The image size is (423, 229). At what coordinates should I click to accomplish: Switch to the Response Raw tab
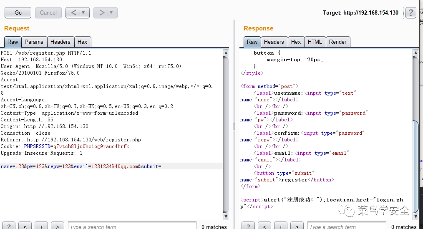[252, 42]
